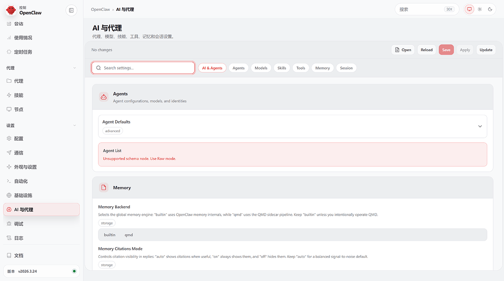Open 定时任务 scheduled tasks page
Screen dimensions: 504x281
(x=41, y=52)
